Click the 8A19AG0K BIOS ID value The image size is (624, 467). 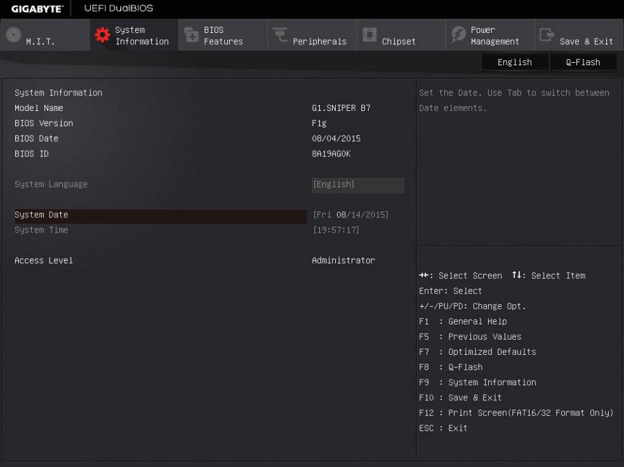[x=331, y=154]
